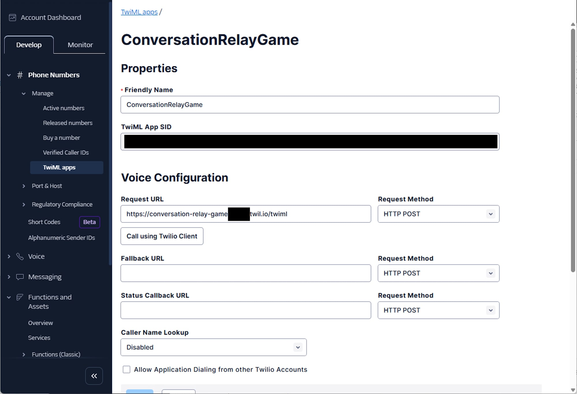
Task: Open Account Dashboard link
Action: click(x=51, y=18)
